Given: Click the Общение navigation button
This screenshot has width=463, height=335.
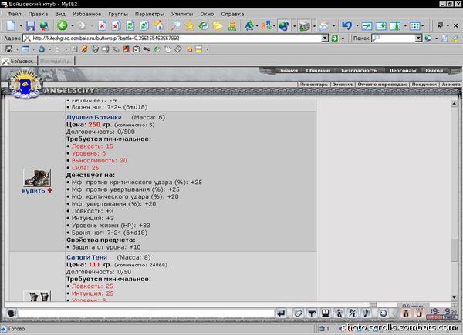Looking at the screenshot, I should 318,70.
